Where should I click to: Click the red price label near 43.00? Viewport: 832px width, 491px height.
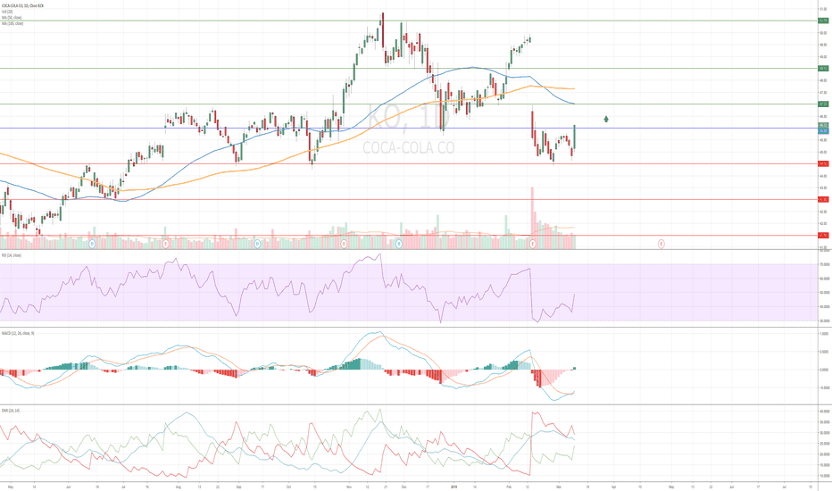pyautogui.click(x=823, y=200)
